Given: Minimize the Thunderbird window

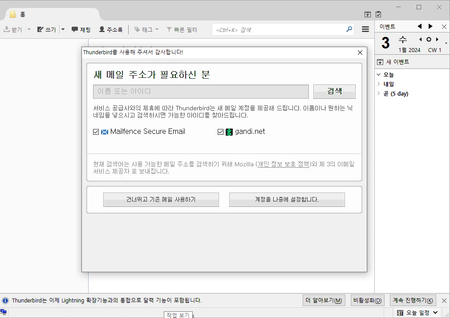Looking at the screenshot, I should (398, 7).
